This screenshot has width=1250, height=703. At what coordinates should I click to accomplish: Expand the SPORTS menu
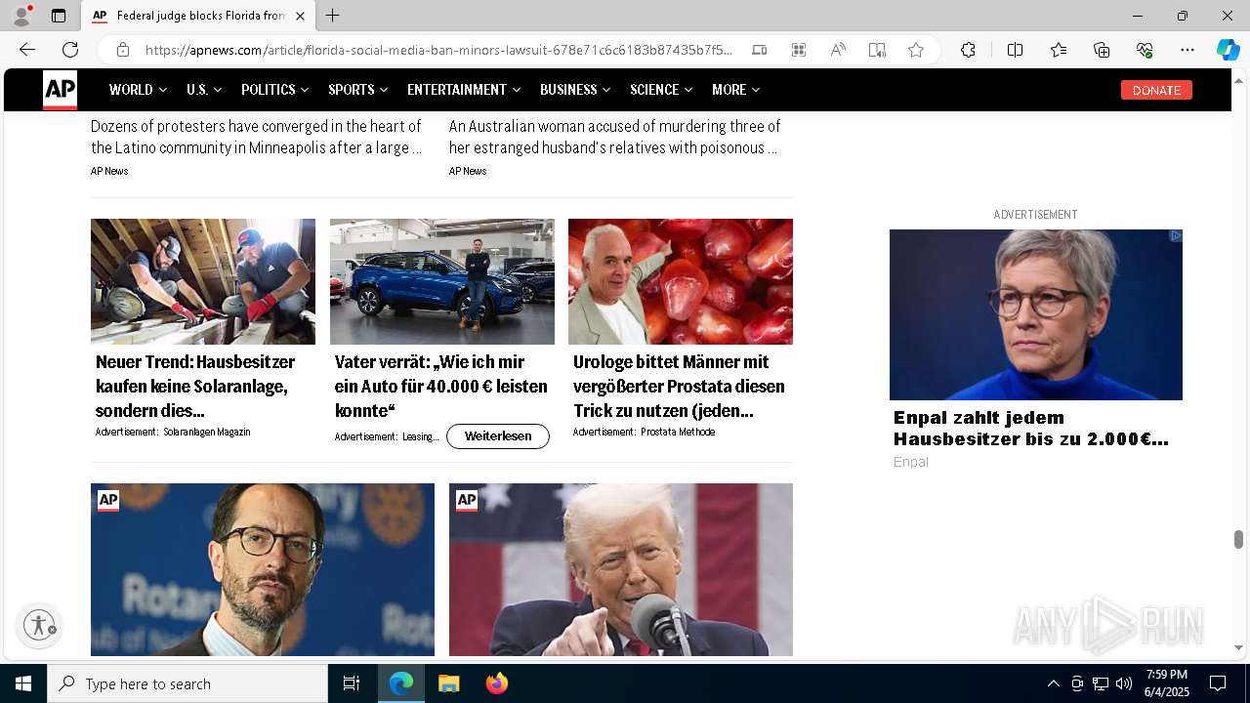[358, 90]
